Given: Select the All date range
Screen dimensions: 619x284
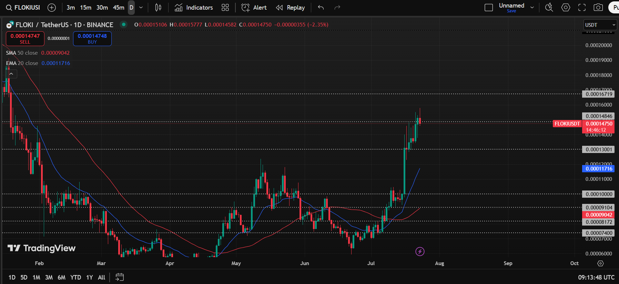Looking at the screenshot, I should (x=102, y=277).
